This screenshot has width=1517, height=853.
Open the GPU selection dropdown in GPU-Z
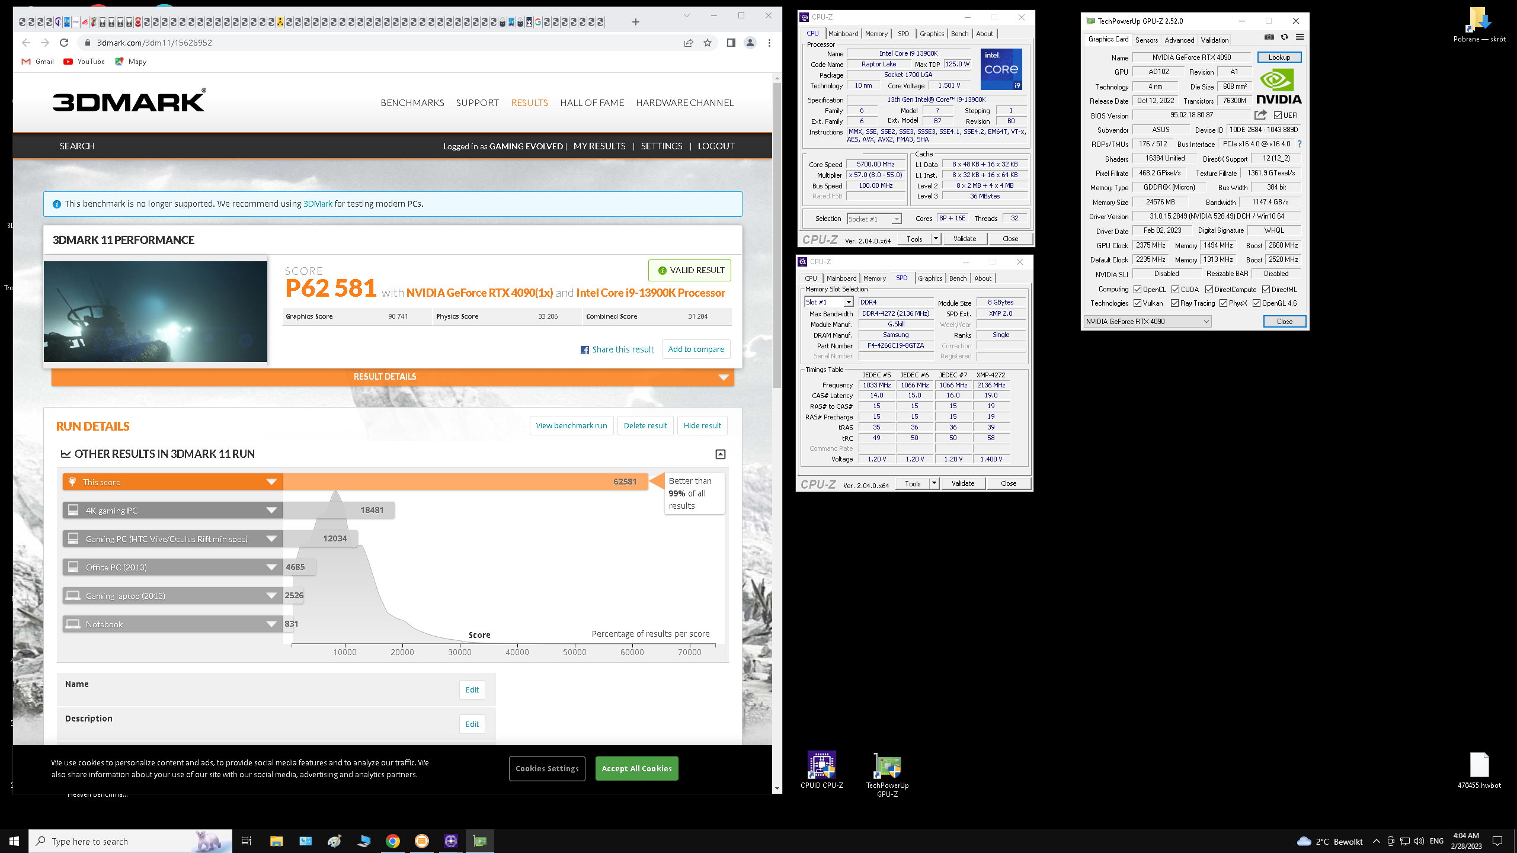[1147, 322]
